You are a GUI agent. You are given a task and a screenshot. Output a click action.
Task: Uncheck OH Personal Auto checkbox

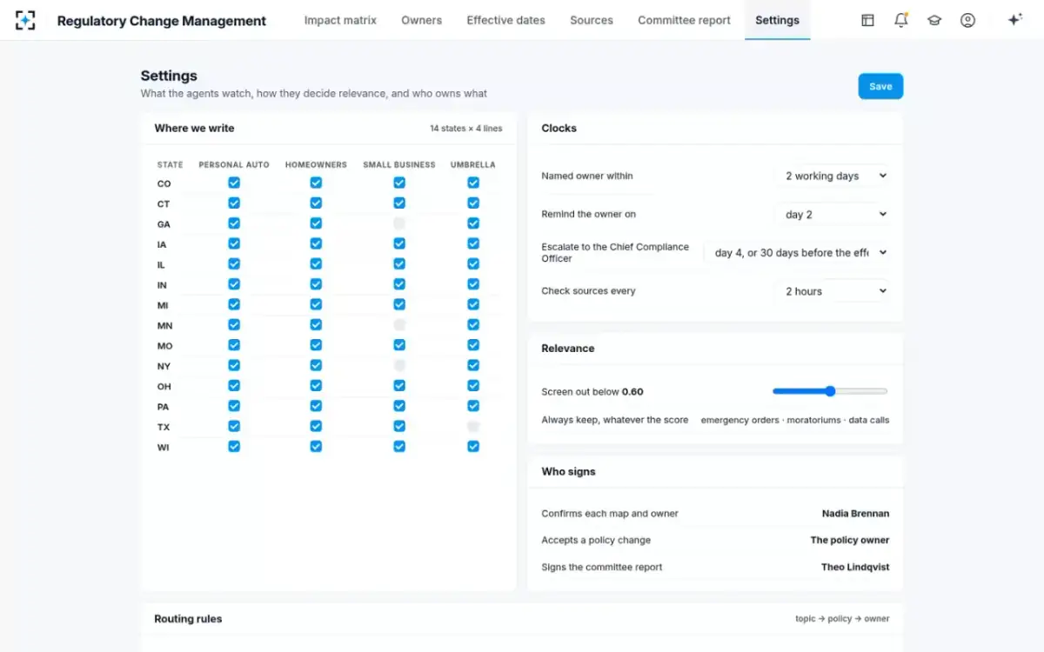234,386
